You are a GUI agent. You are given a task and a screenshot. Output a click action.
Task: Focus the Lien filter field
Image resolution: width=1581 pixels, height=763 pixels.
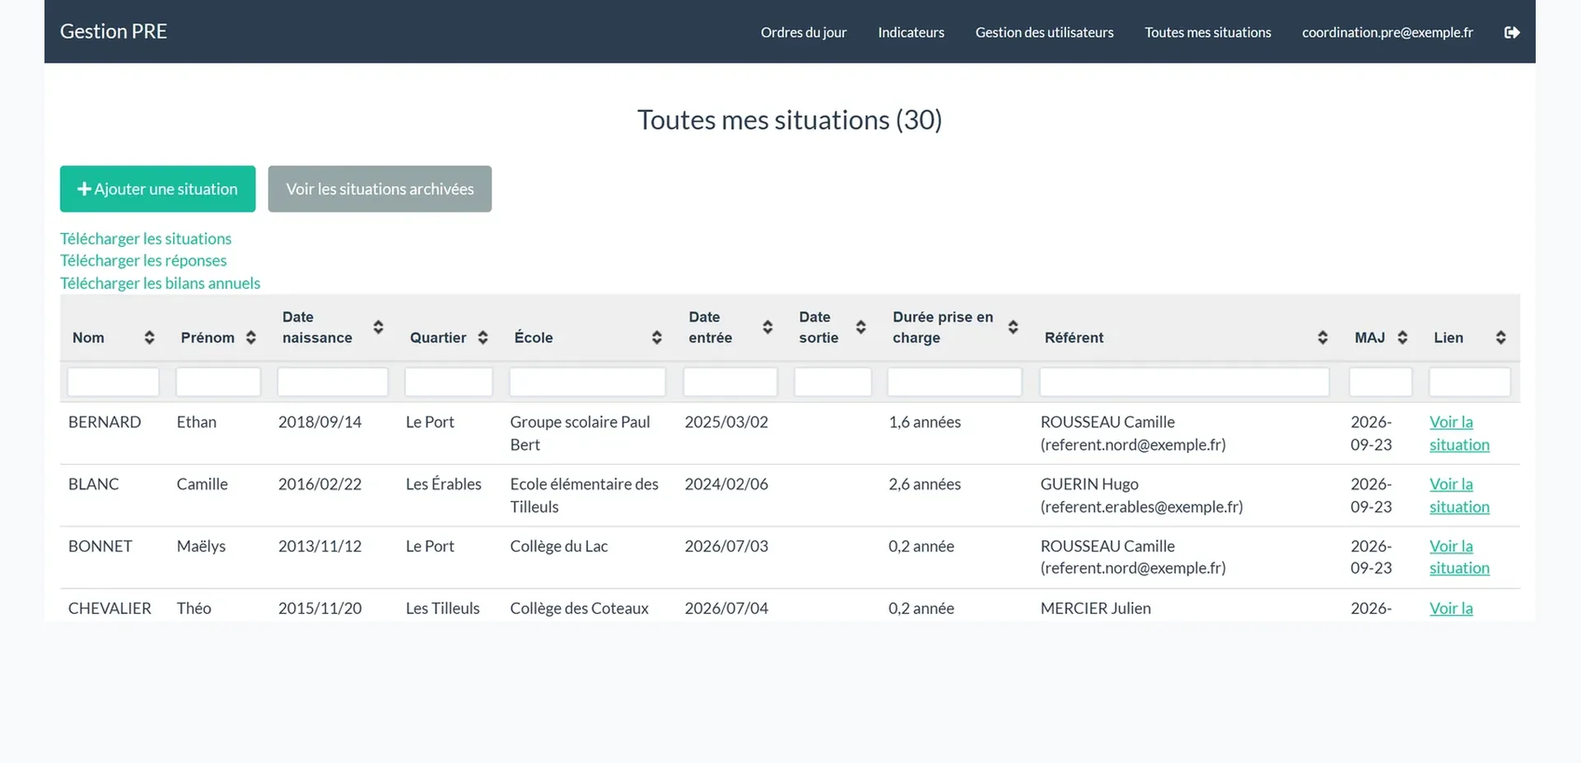(1470, 382)
